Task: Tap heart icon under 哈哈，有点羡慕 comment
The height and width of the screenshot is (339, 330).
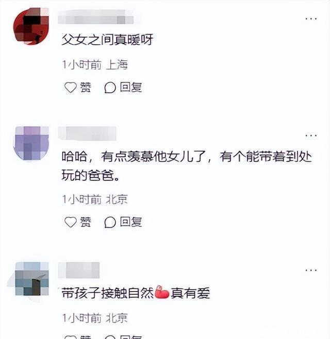Action: tap(71, 222)
